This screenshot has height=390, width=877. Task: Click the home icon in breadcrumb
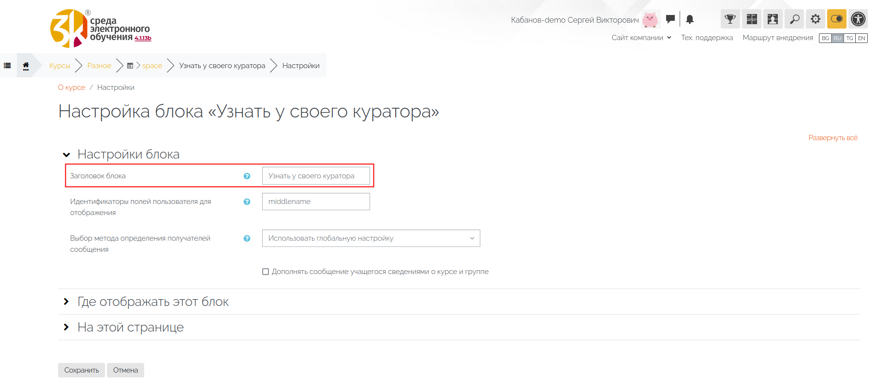26,66
